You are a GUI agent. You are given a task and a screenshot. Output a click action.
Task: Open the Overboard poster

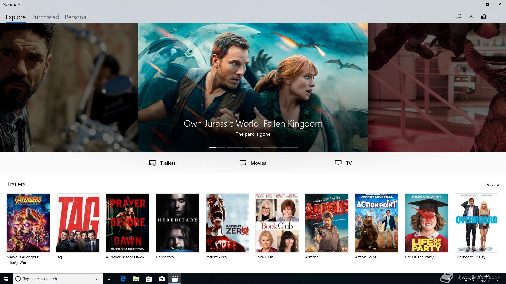coord(476,223)
